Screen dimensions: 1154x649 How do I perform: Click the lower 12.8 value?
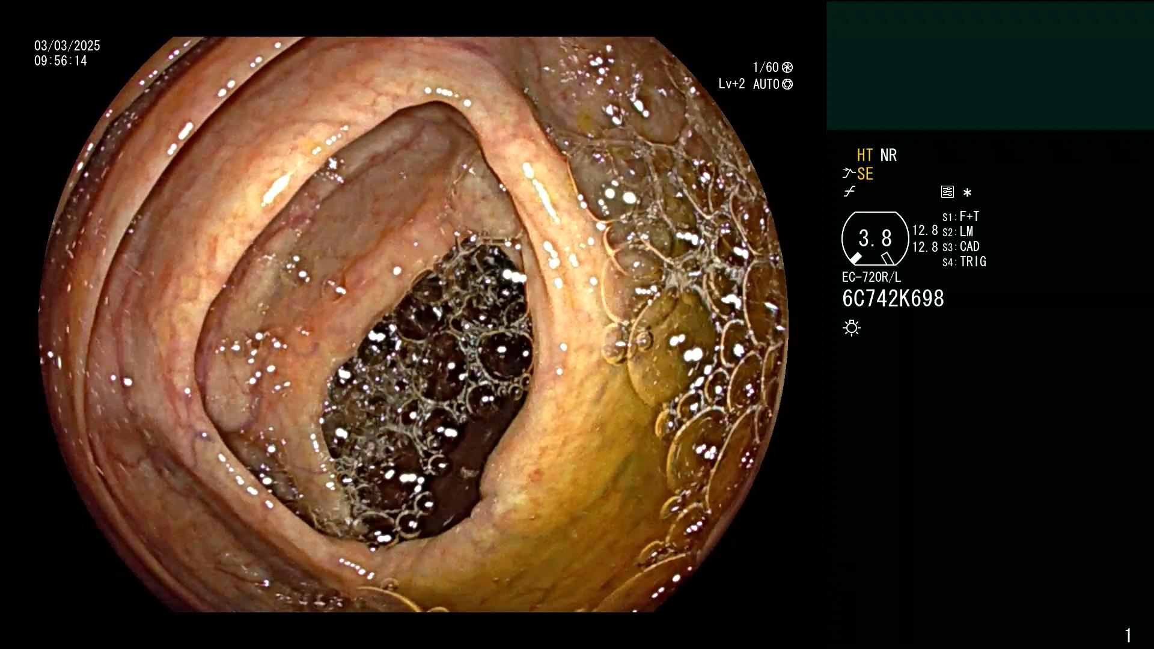pos(925,247)
